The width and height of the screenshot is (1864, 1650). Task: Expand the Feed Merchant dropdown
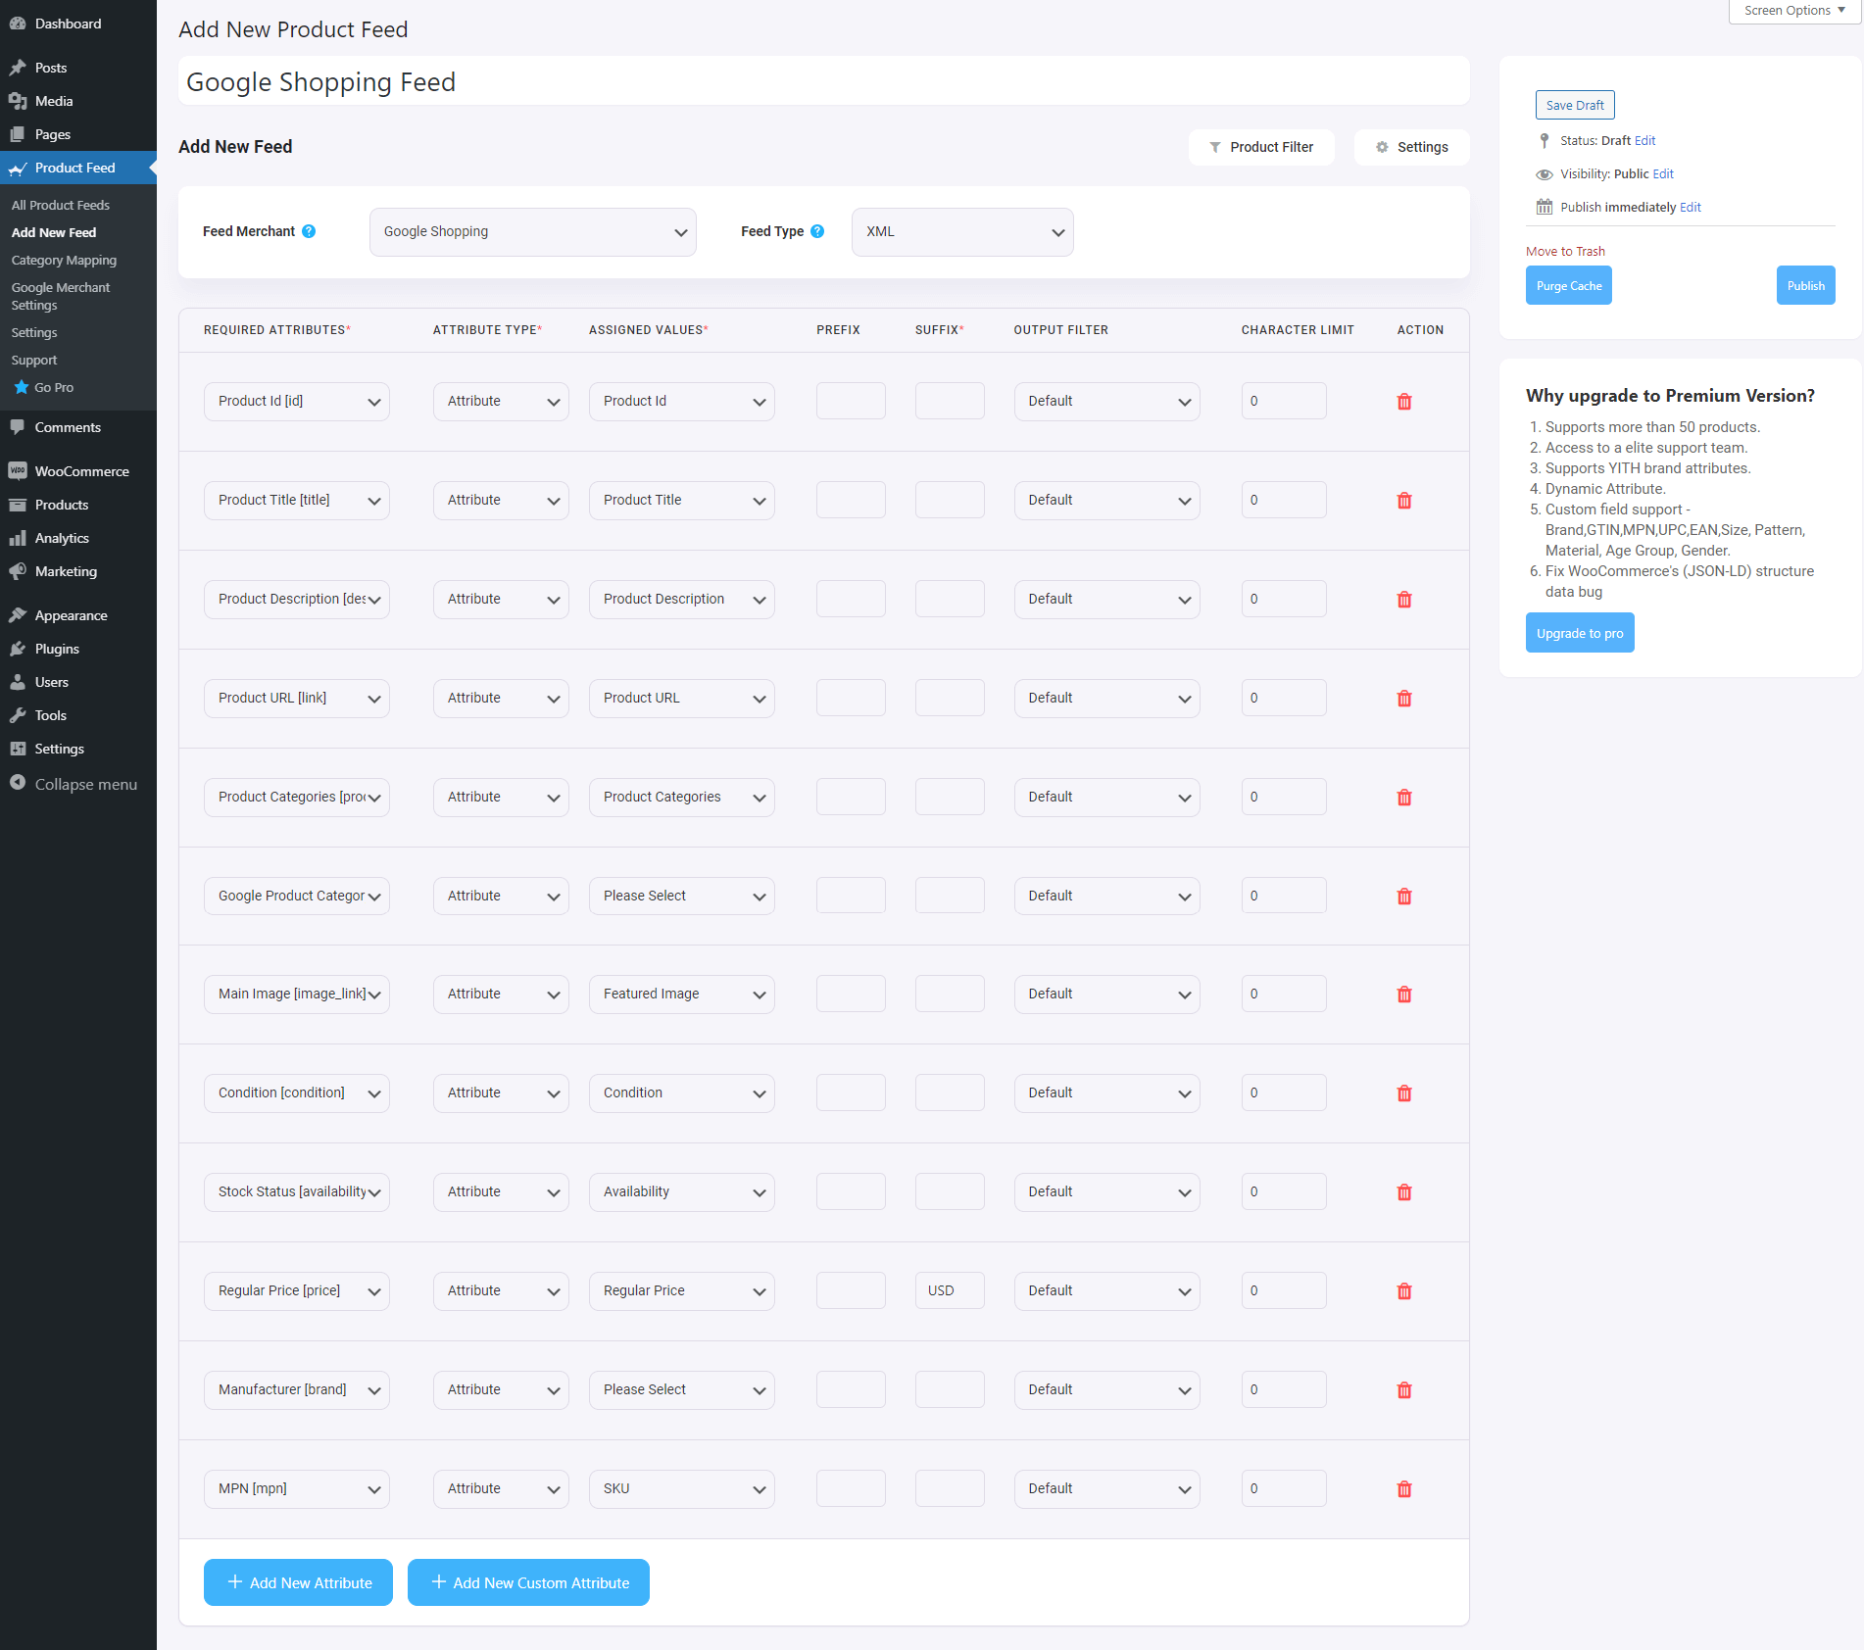(x=532, y=232)
